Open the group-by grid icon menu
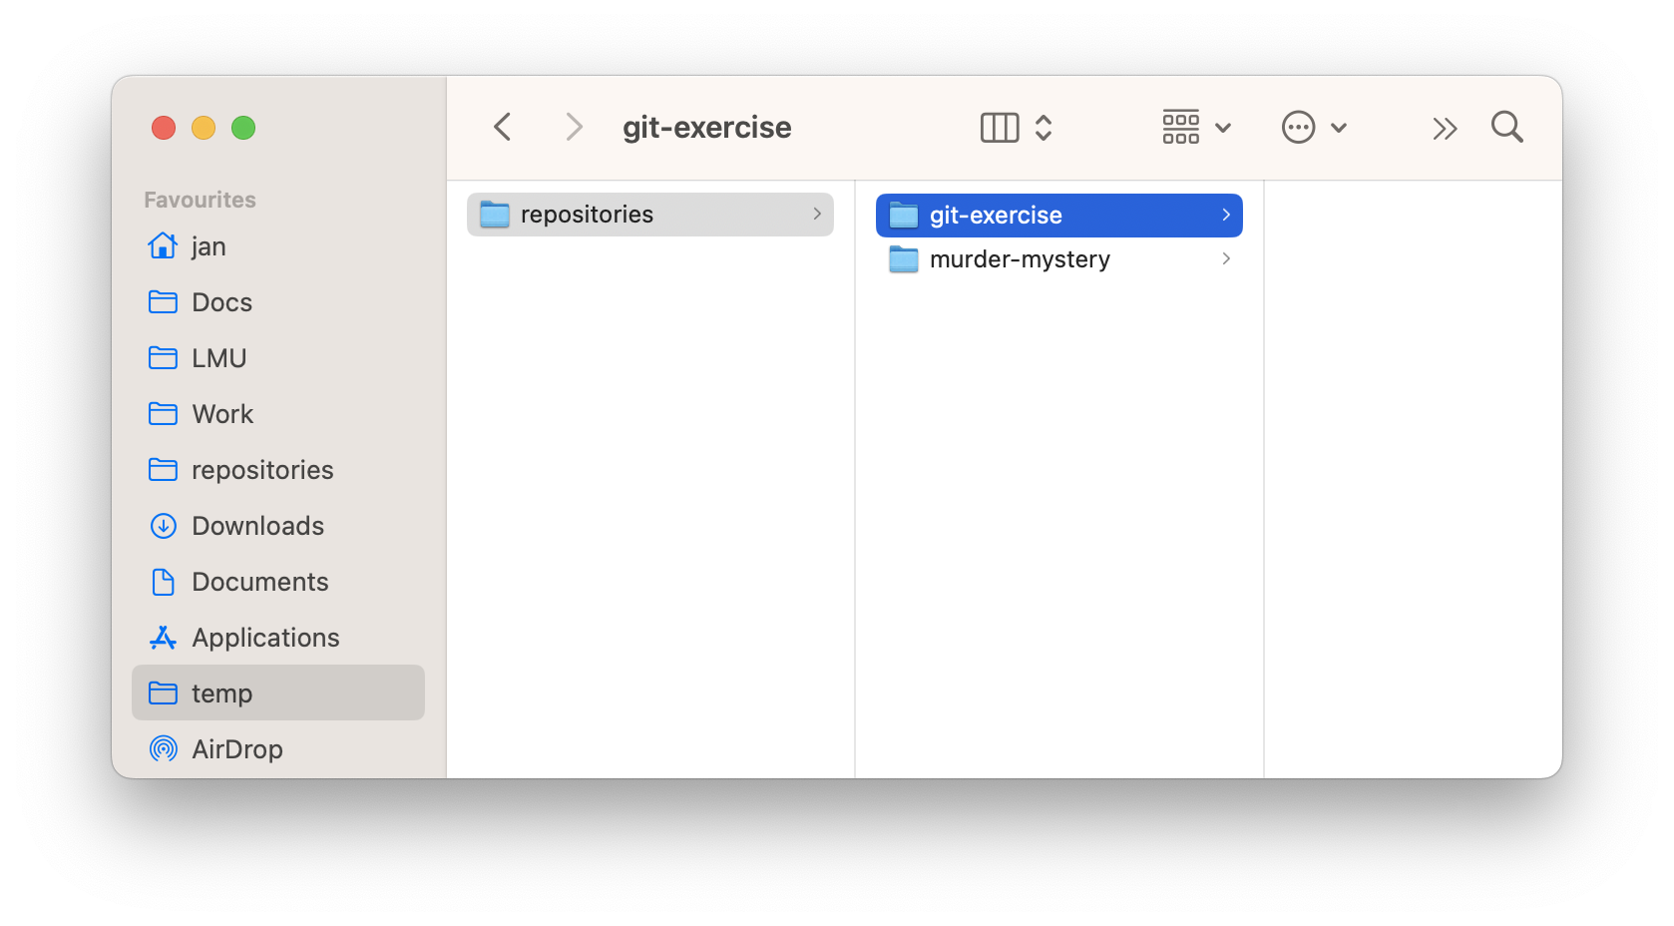The height and width of the screenshot is (926, 1674). (x=1195, y=128)
